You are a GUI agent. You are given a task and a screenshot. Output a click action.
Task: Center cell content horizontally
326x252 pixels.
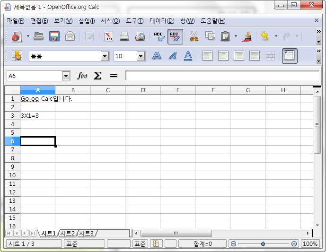[223, 56]
